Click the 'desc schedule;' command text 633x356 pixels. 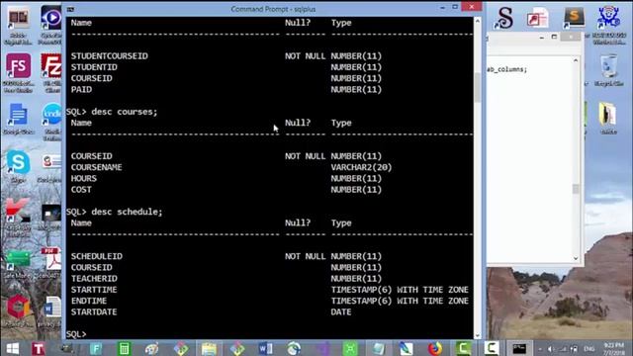click(127, 212)
